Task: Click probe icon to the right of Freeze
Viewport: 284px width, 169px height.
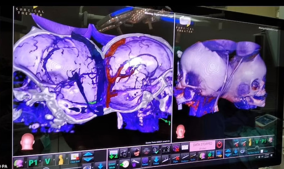Action: (x=166, y=159)
